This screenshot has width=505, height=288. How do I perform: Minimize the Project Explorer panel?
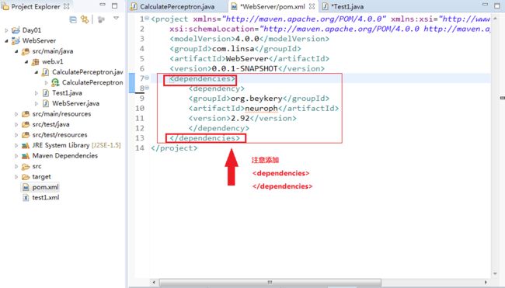pos(103,5)
